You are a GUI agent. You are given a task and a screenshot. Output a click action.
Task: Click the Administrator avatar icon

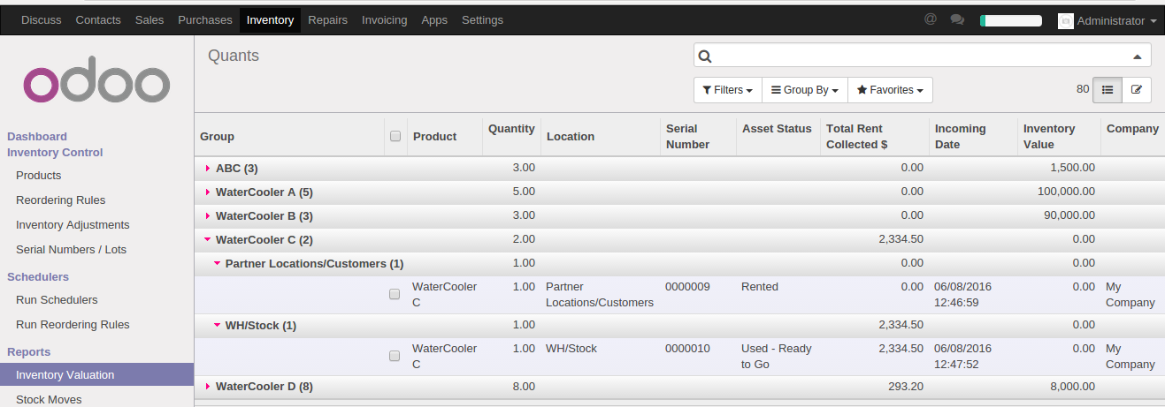(x=1065, y=20)
